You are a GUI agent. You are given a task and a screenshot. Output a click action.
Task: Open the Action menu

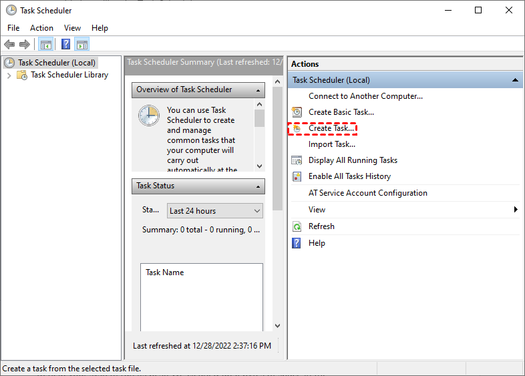pyautogui.click(x=41, y=28)
